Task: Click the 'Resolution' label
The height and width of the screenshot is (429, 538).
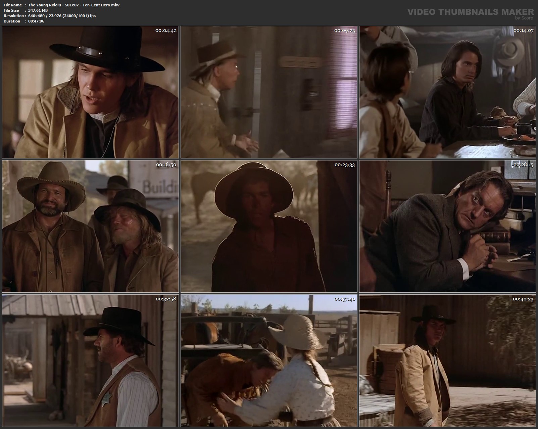Action: coord(13,16)
